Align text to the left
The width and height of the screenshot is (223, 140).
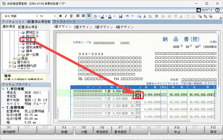click(78, 16)
